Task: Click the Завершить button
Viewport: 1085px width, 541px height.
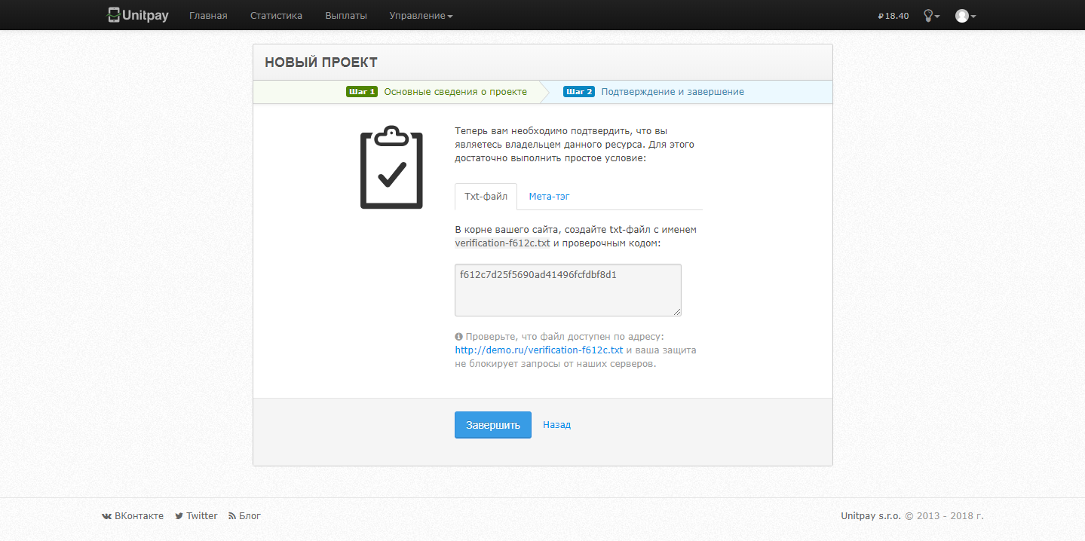Action: (x=493, y=425)
